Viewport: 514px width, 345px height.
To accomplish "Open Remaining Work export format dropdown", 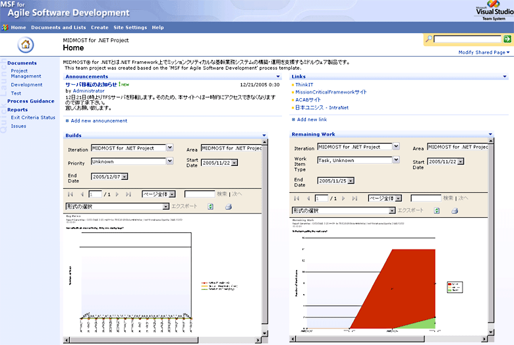I will pos(392,211).
